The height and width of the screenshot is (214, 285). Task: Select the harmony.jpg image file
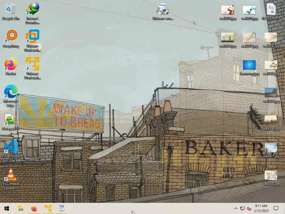(x=249, y=67)
